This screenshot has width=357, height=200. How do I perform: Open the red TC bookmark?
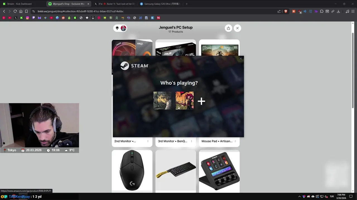158,18
